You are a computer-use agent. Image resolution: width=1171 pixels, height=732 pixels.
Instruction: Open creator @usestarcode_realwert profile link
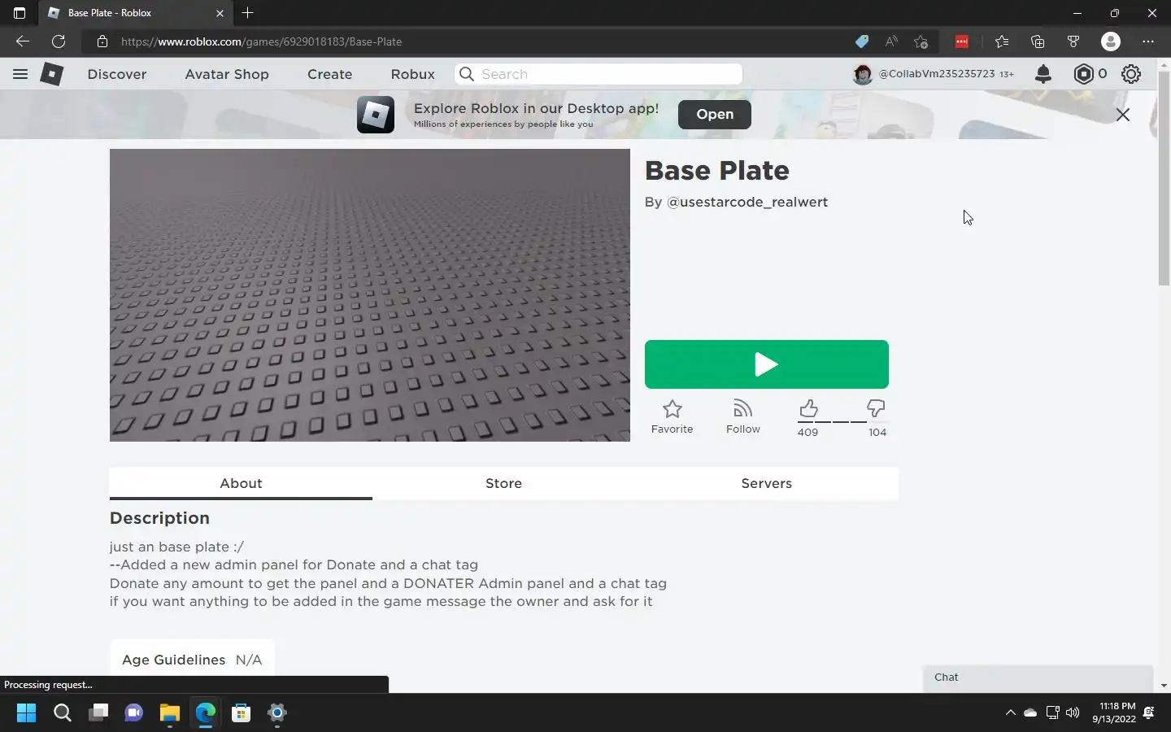pyautogui.click(x=747, y=202)
